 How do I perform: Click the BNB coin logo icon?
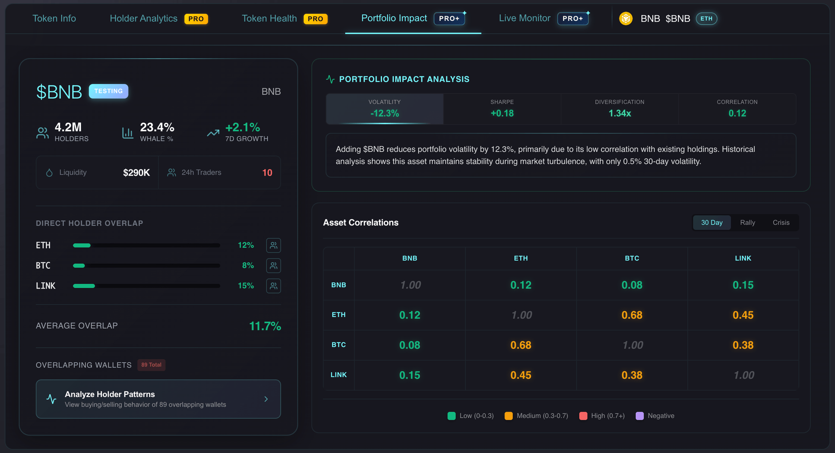point(625,19)
